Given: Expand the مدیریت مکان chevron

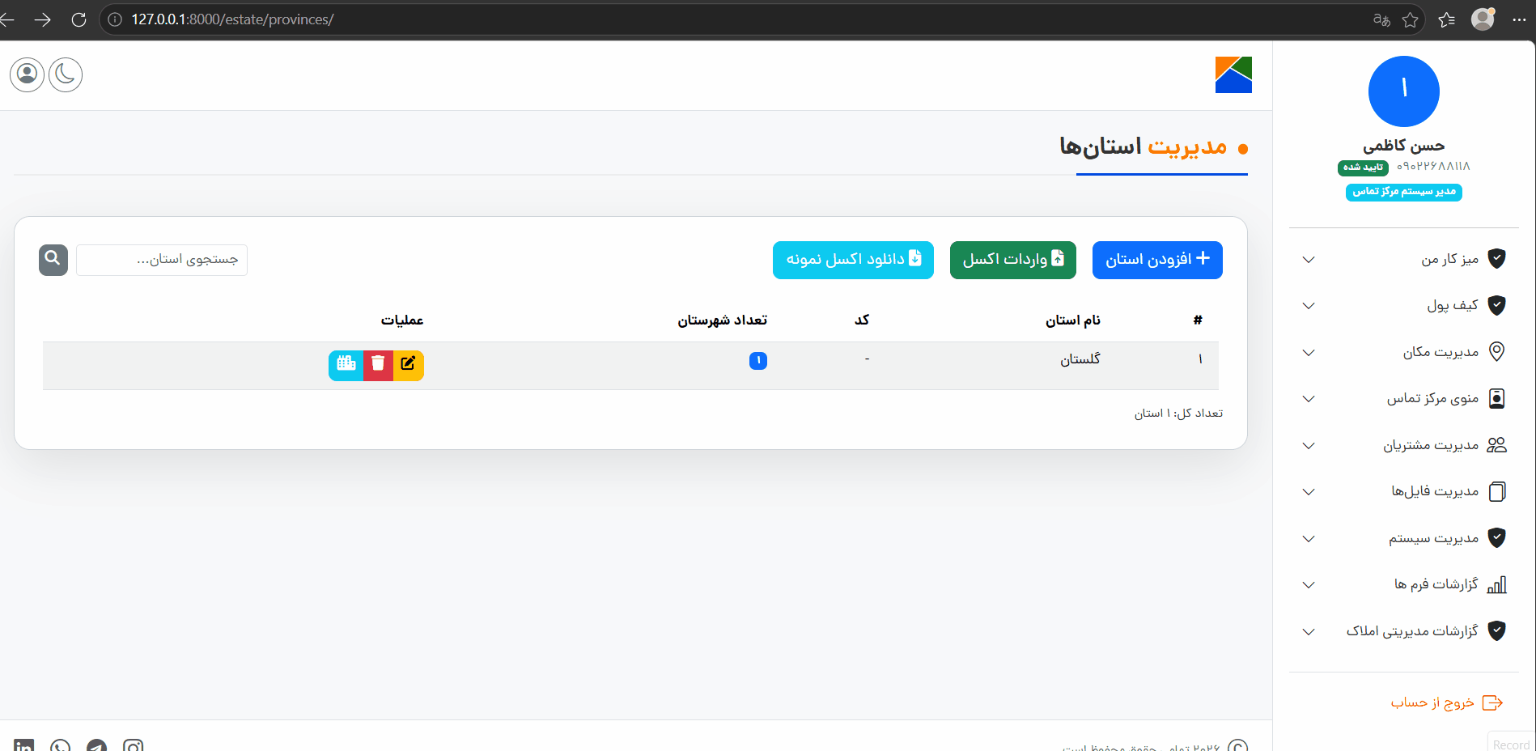Looking at the screenshot, I should point(1309,353).
